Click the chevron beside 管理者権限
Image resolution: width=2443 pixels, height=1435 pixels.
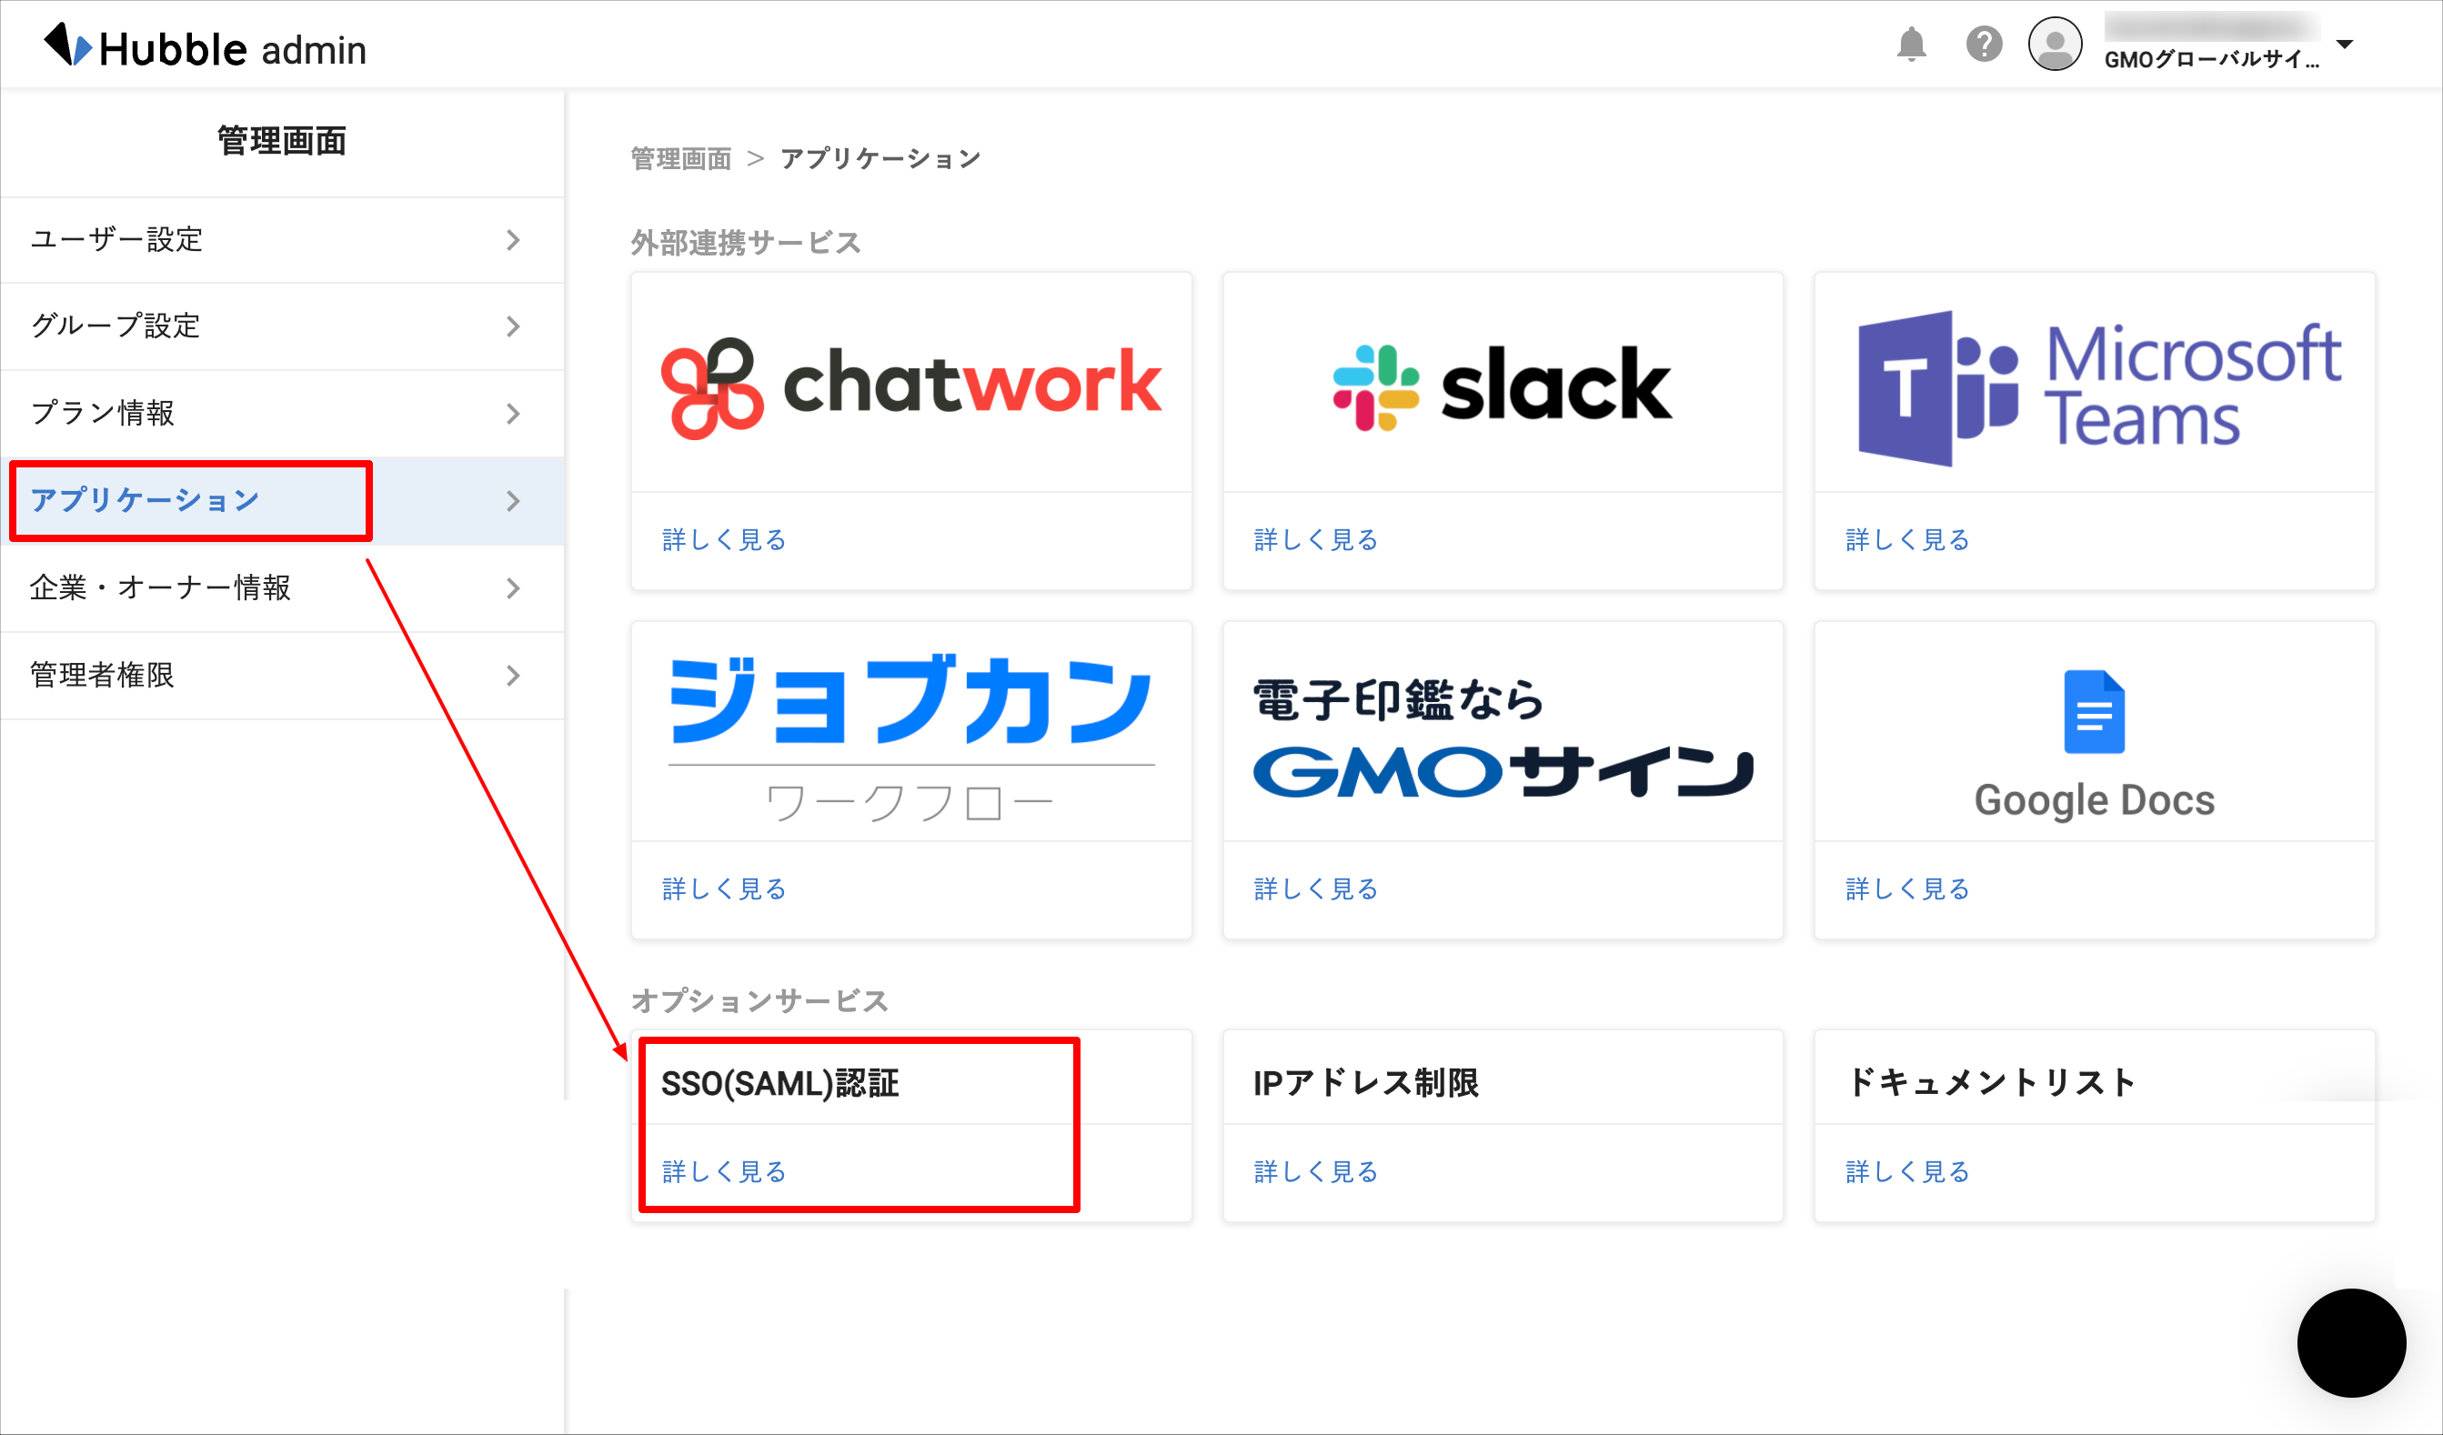[514, 675]
